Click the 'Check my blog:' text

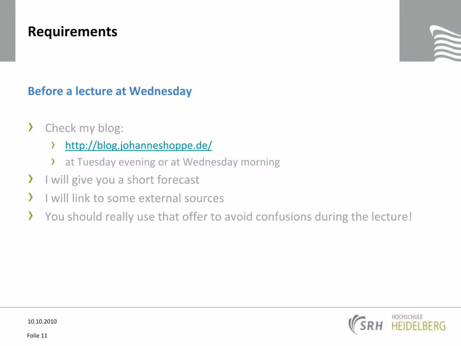pyautogui.click(x=84, y=128)
